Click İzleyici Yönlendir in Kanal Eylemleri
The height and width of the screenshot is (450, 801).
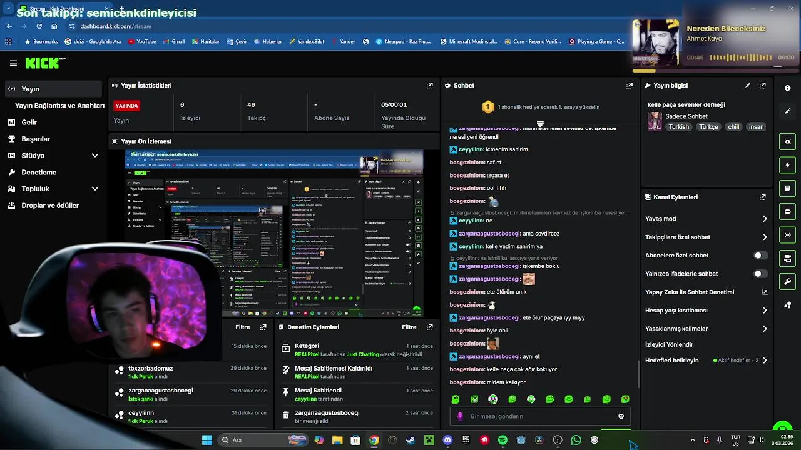669,344
